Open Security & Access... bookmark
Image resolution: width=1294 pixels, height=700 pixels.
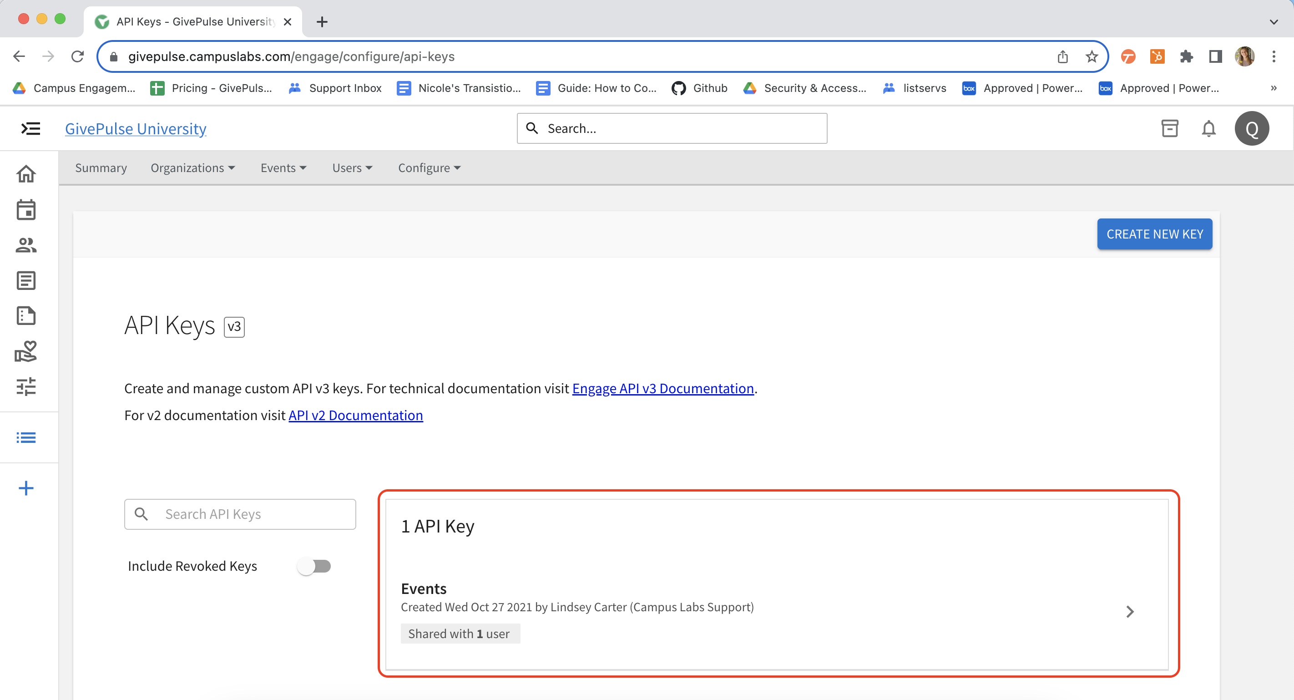coord(805,88)
